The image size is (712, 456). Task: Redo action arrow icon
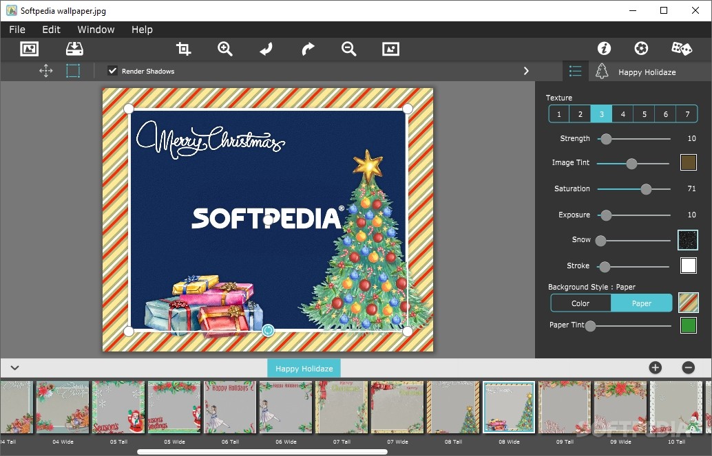(308, 49)
